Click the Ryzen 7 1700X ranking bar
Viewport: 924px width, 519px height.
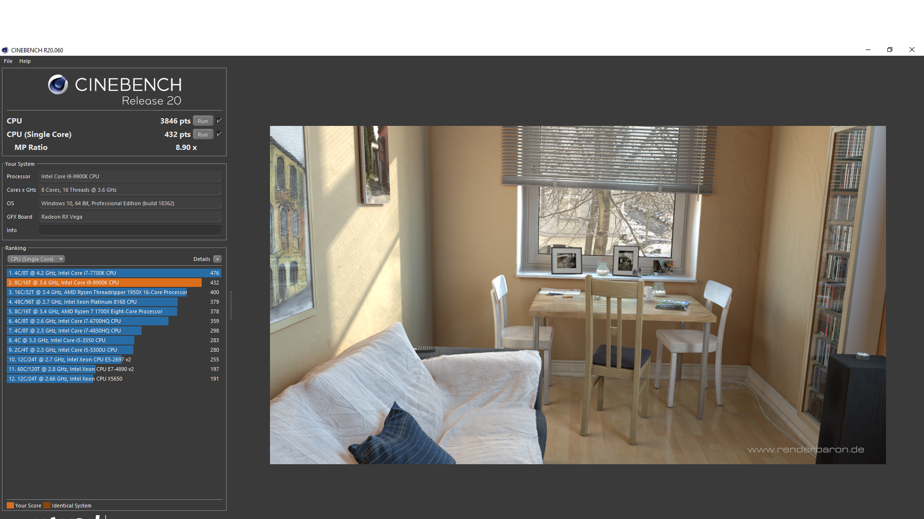[91, 311]
